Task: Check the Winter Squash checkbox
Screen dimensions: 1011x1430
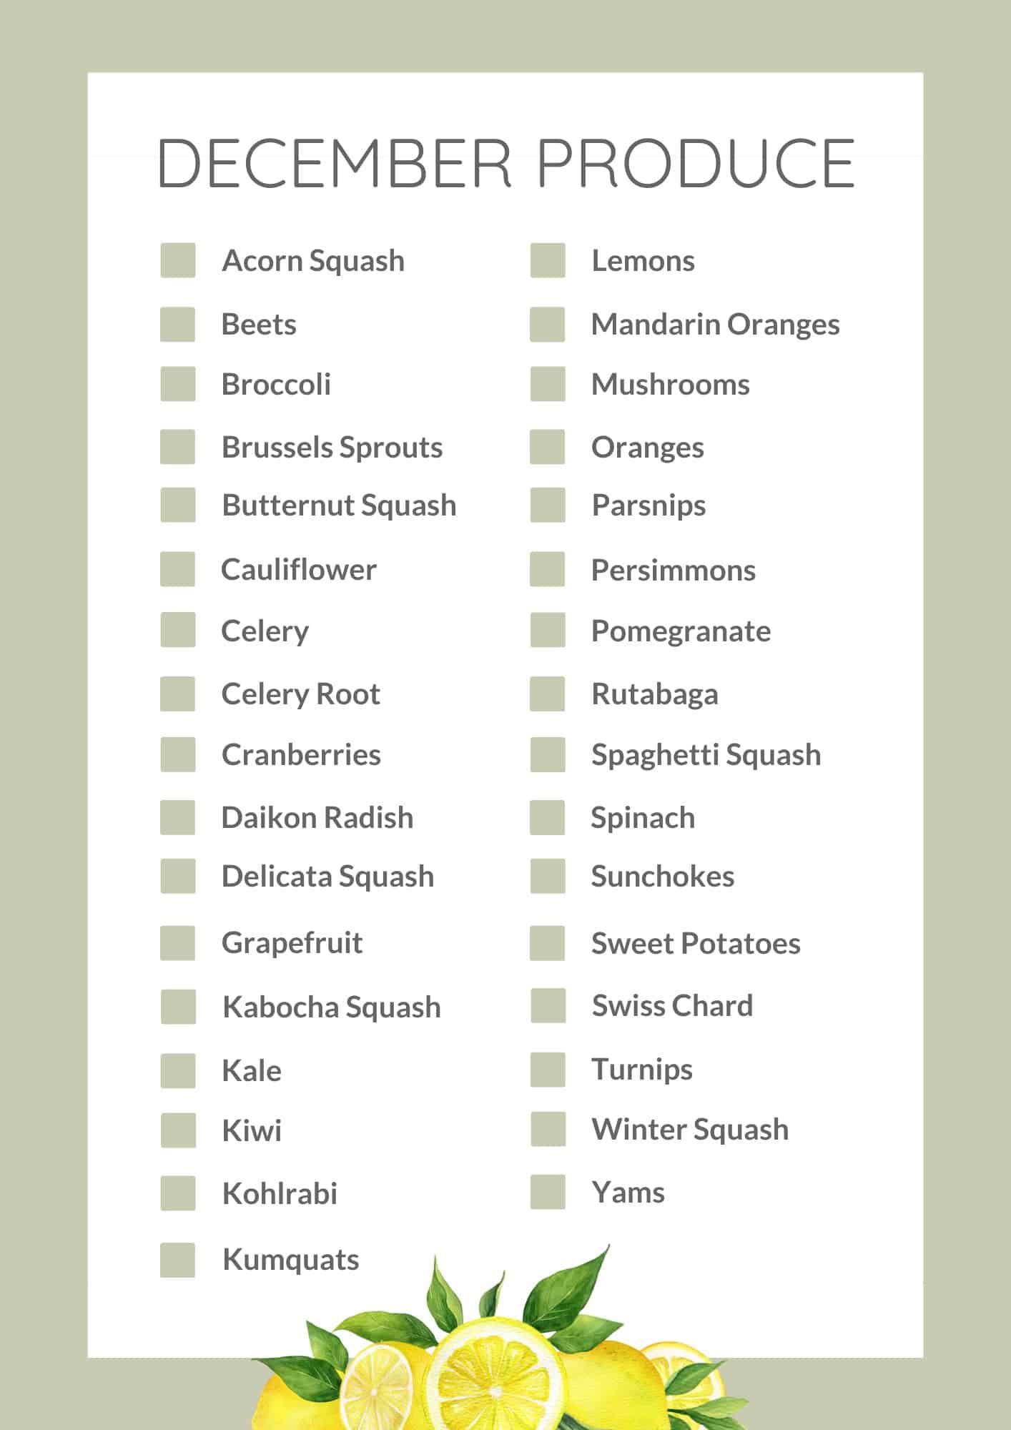Action: tap(548, 1129)
